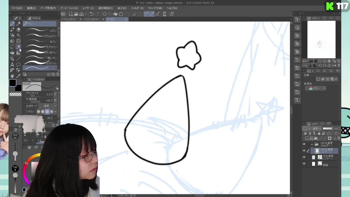Open the フィルター(I) menu
This screenshot has width=350, height=197.
click(137, 8)
